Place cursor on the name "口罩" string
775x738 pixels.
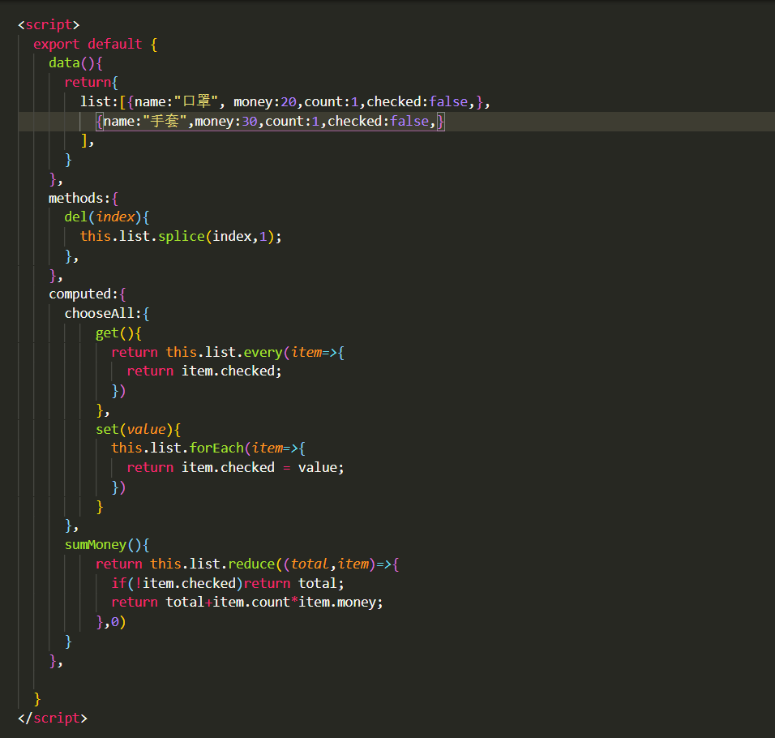point(195,102)
